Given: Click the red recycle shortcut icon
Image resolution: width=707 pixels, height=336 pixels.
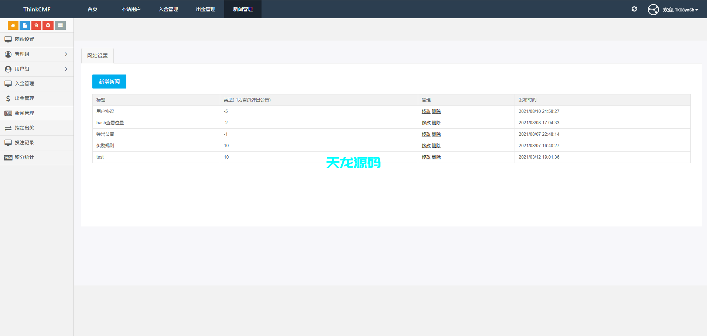Looking at the screenshot, I should (x=48, y=25).
